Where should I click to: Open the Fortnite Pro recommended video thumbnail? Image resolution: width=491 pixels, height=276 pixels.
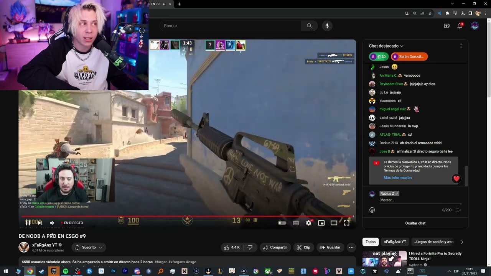[x=384, y=259]
